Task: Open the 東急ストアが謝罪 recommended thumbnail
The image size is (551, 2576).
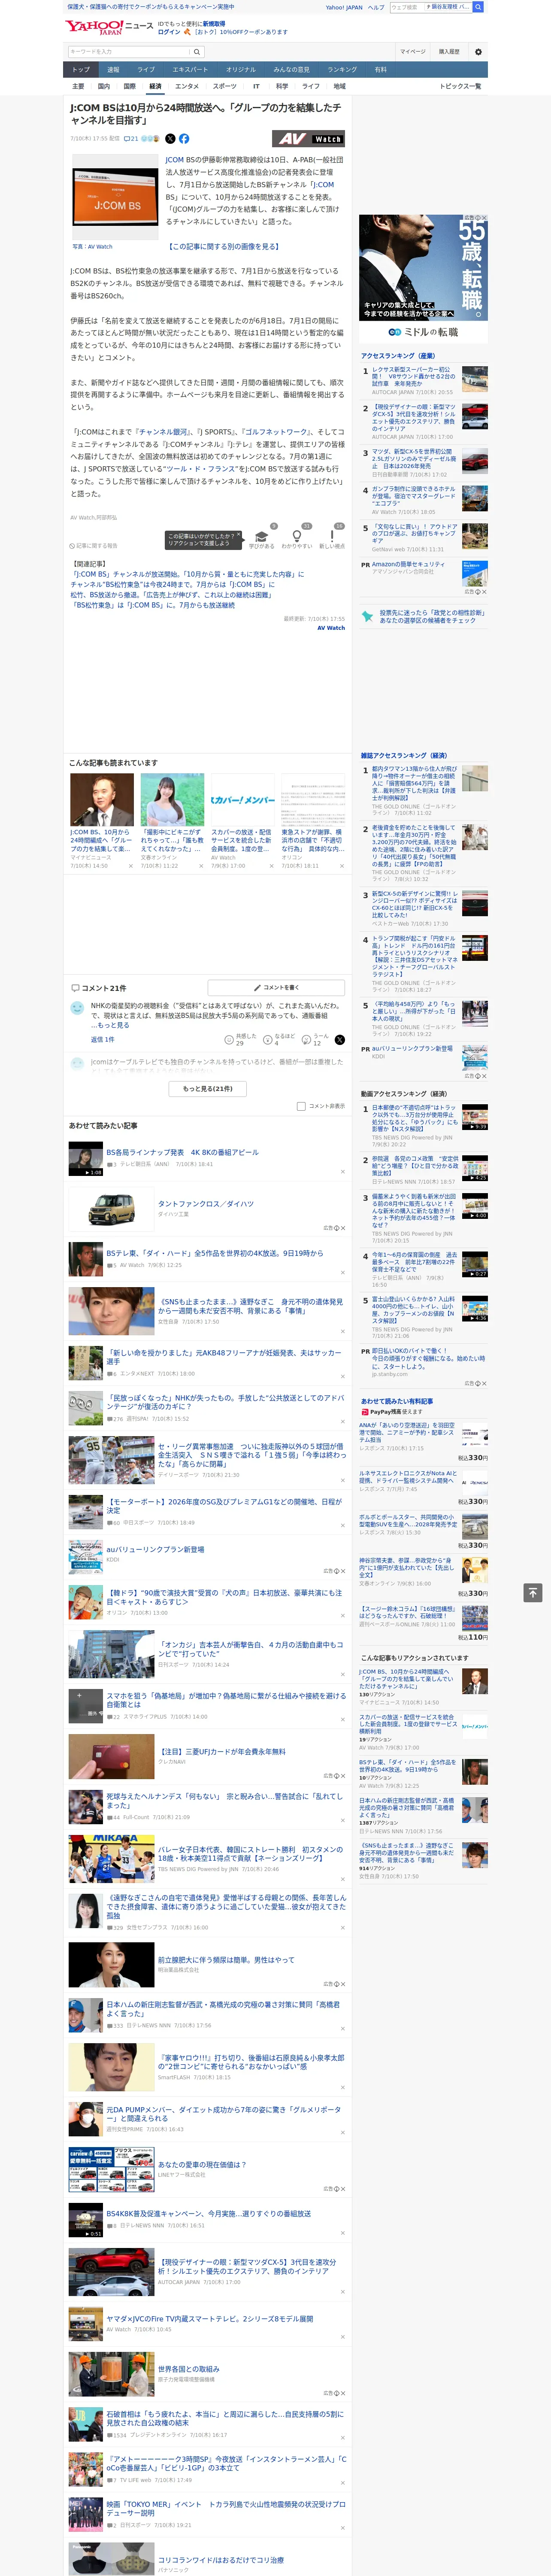Action: 312,799
